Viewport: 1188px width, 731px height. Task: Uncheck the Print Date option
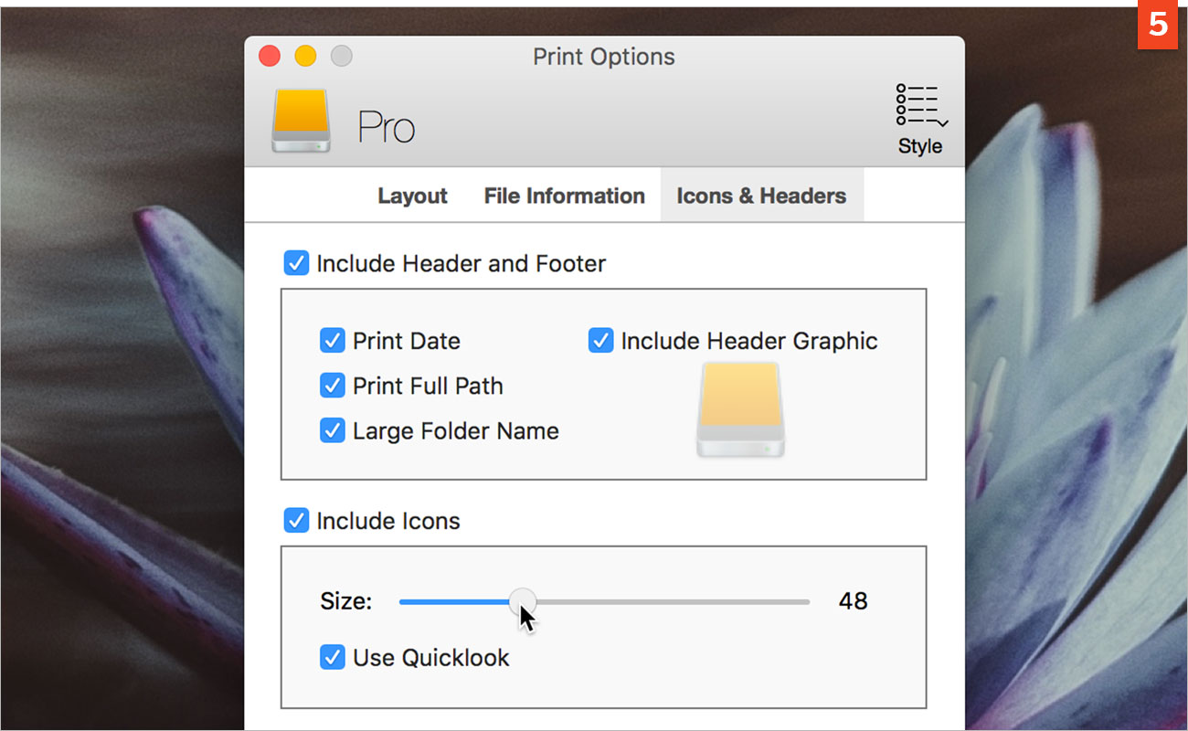click(x=332, y=341)
